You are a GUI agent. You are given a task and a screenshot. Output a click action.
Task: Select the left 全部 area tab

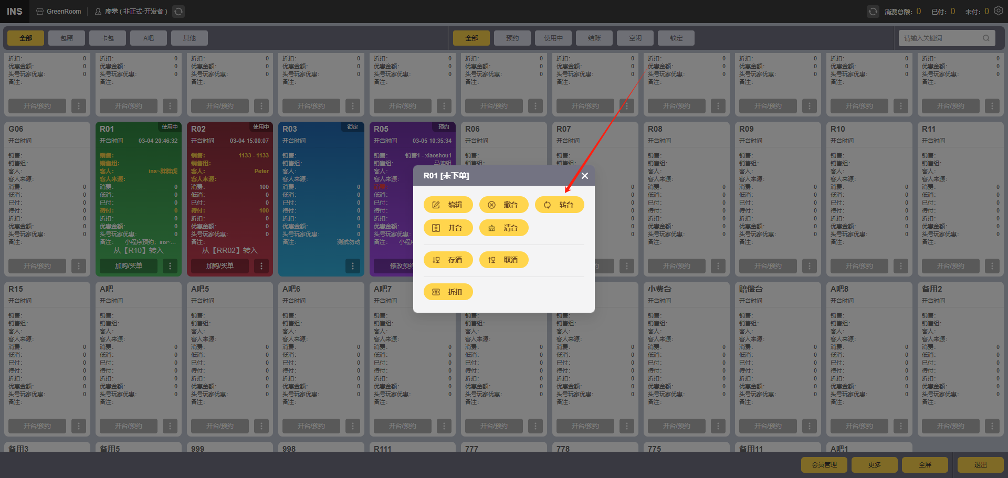(x=26, y=38)
